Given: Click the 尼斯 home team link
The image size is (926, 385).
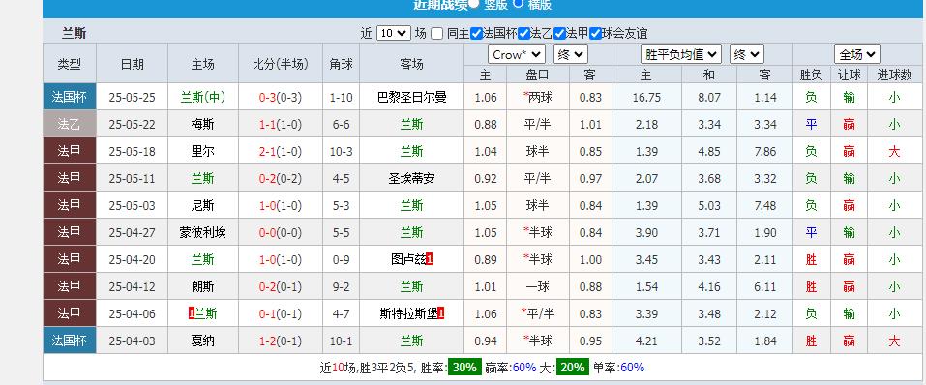Looking at the screenshot, I should 203,205.
